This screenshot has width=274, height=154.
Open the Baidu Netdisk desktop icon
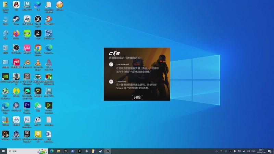point(16,121)
